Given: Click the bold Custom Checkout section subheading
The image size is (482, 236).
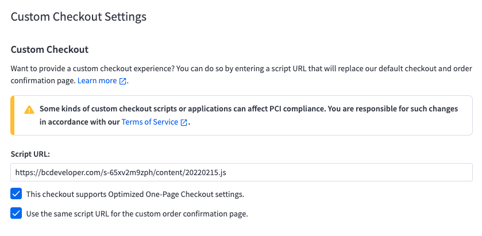Looking at the screenshot, I should click(49, 49).
